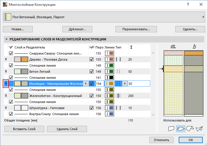Toggle checkbox for Внутри/Снизу separator line

[x=11, y=114]
